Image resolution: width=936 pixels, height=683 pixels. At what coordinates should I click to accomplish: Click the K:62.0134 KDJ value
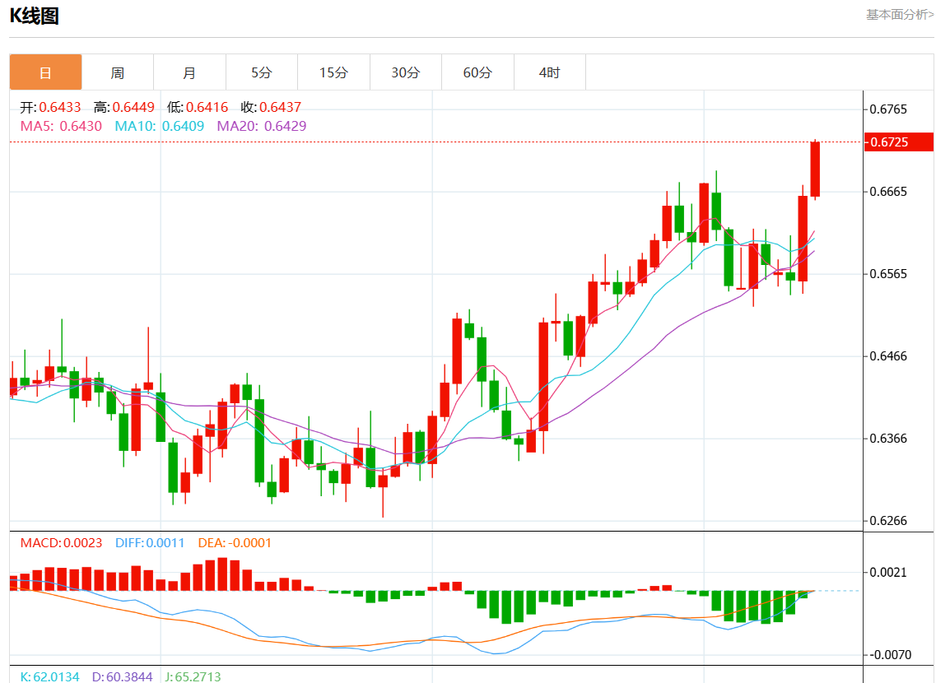[49, 676]
